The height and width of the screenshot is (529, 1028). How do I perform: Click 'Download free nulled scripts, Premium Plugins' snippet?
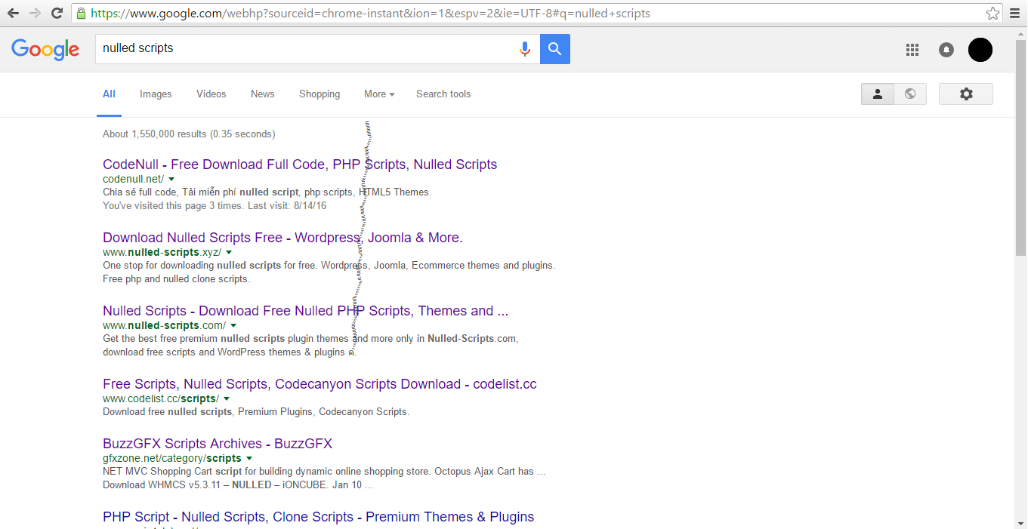coord(256,412)
